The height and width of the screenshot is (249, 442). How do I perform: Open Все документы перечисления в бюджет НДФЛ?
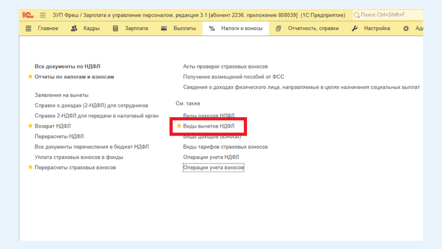(x=92, y=147)
